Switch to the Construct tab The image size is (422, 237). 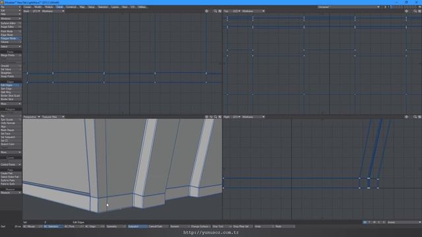[x=71, y=7]
